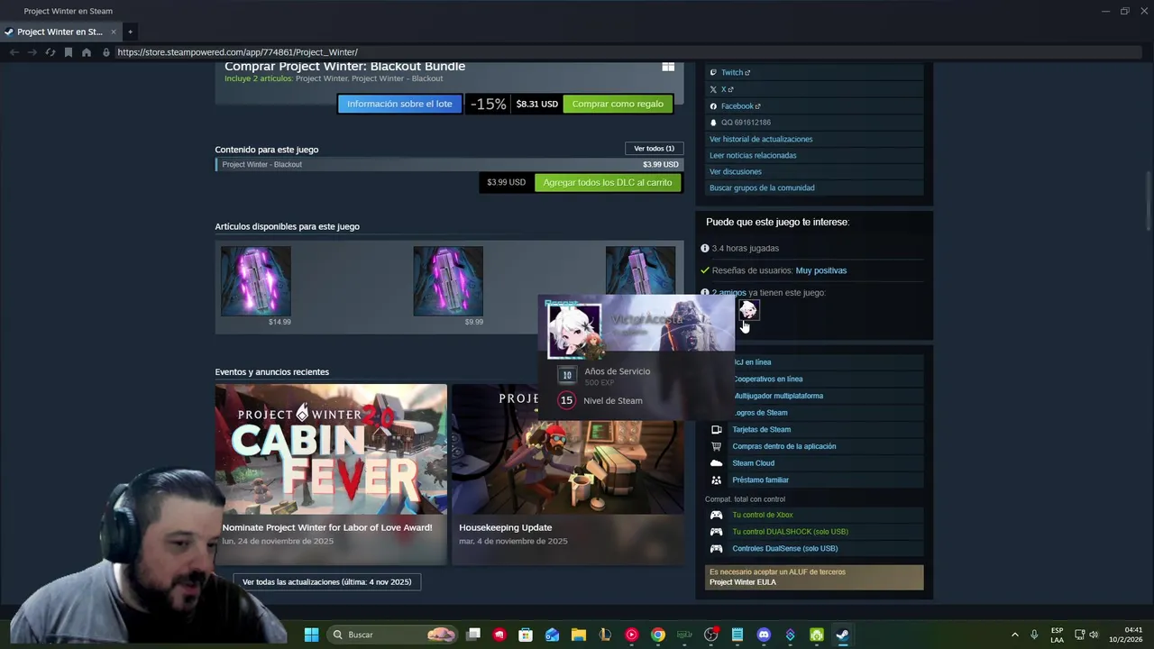Open Steam from the taskbar
Viewport: 1154px width, 649px height.
[x=842, y=635]
